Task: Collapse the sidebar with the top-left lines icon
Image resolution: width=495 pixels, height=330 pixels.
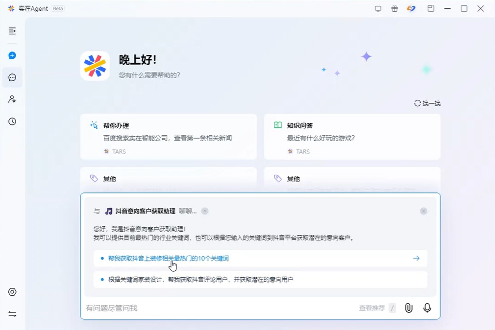Action: (x=12, y=31)
